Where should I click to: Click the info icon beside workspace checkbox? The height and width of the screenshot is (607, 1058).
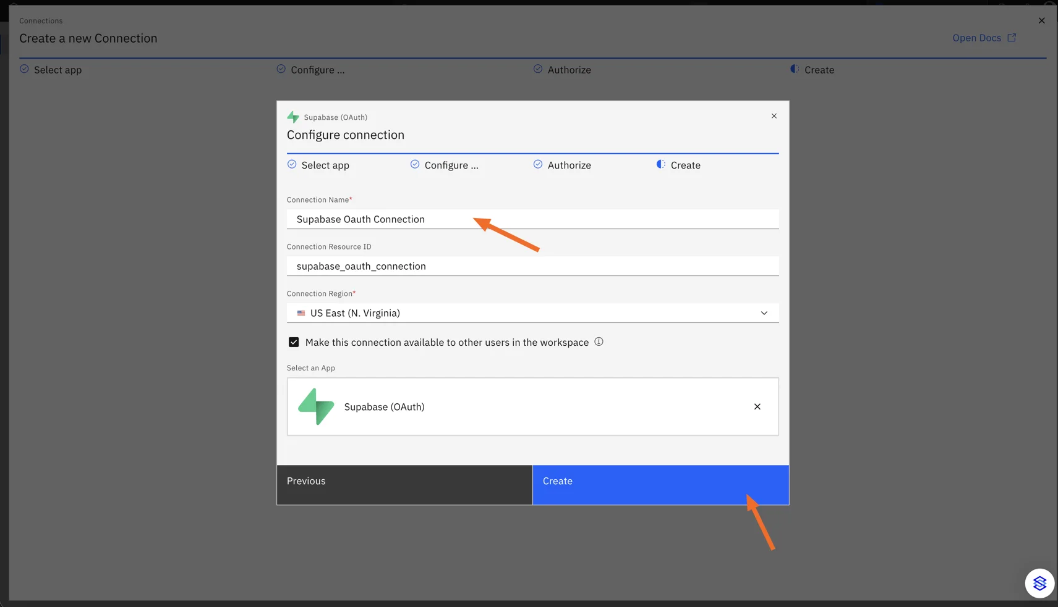click(599, 341)
